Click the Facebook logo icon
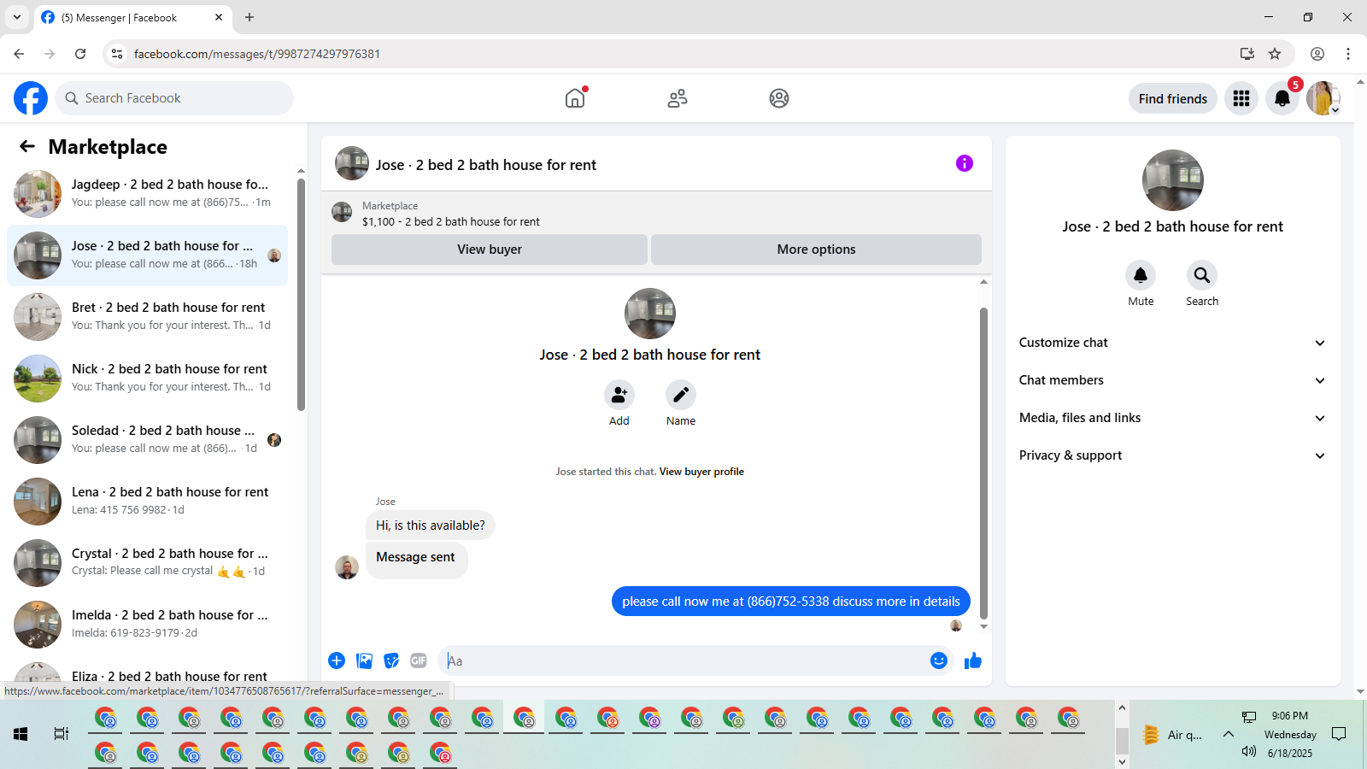Viewport: 1367px width, 769px height. coord(31,98)
